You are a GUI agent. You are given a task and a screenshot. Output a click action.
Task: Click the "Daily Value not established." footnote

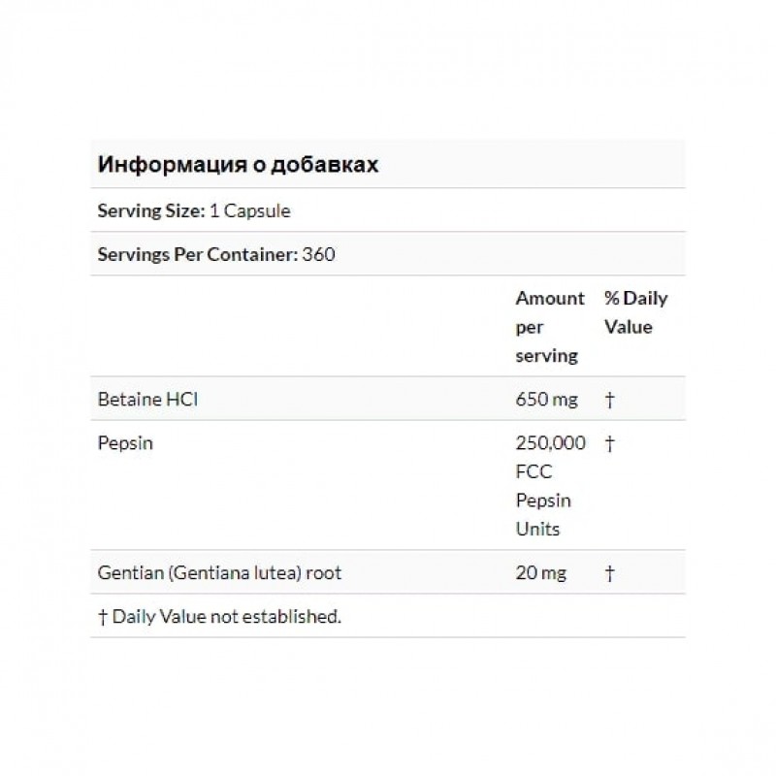(227, 616)
